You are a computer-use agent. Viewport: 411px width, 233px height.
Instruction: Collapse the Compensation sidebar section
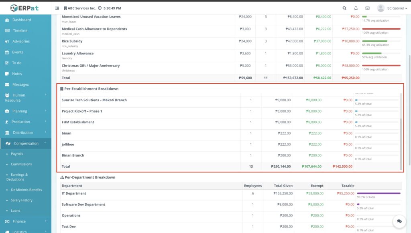(25, 143)
